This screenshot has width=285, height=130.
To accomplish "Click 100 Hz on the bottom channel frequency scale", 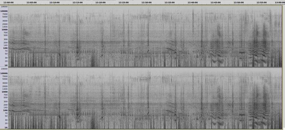I will (x=5, y=110).
